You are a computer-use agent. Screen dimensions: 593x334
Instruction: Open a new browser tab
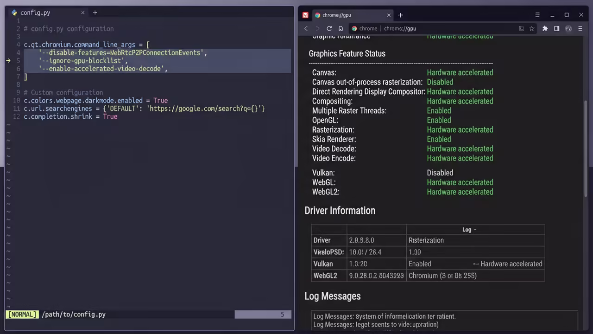[x=400, y=15]
